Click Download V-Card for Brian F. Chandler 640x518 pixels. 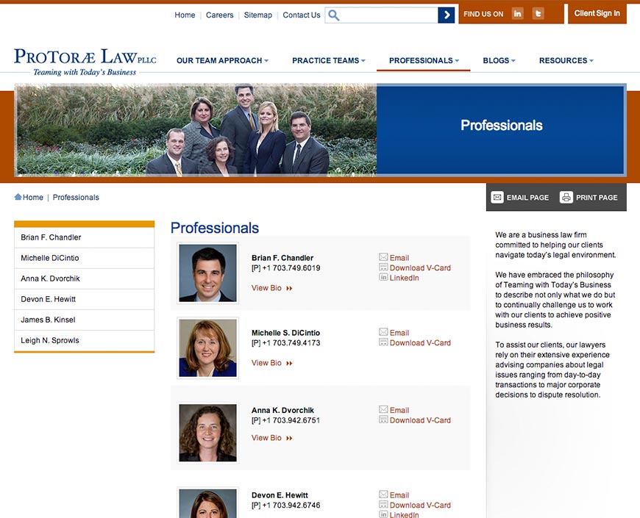420,267
